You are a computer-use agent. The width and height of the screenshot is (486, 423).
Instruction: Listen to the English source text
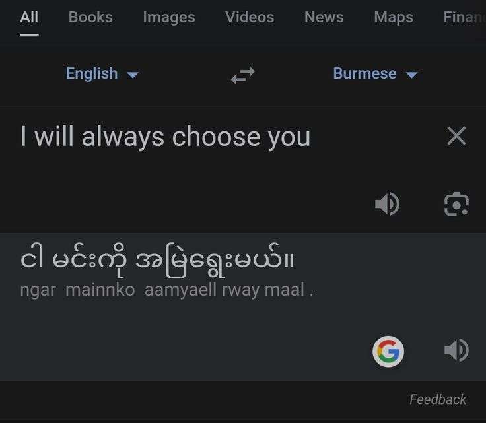tap(388, 204)
